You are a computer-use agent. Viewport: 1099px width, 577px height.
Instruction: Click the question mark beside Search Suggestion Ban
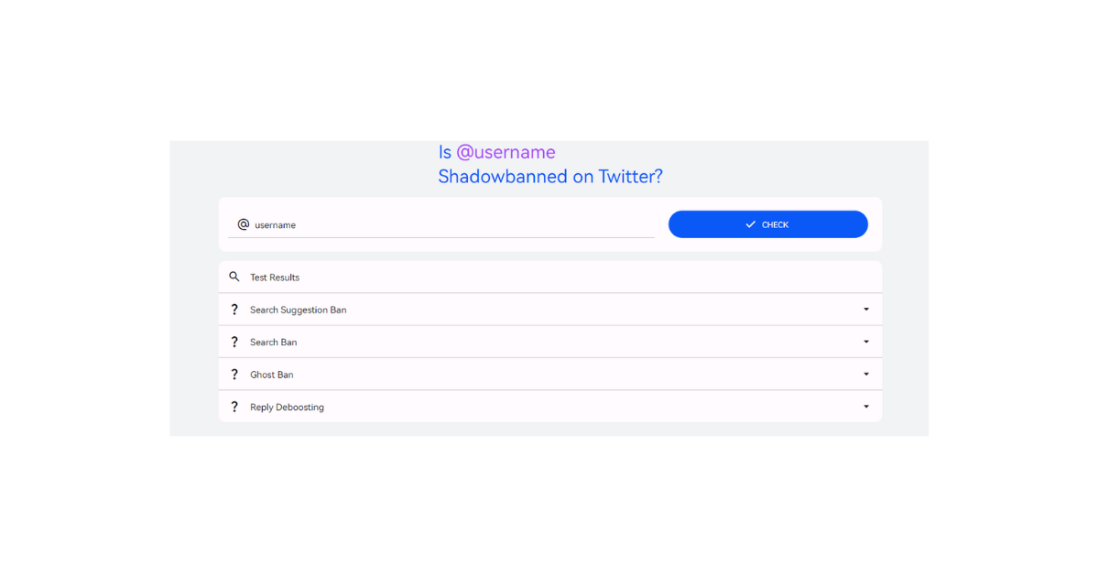(x=234, y=310)
